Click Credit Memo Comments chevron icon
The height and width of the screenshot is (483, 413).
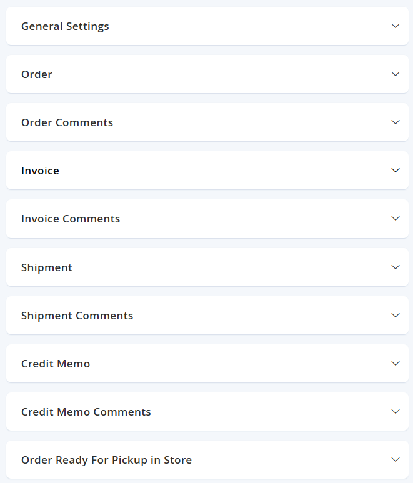point(395,411)
